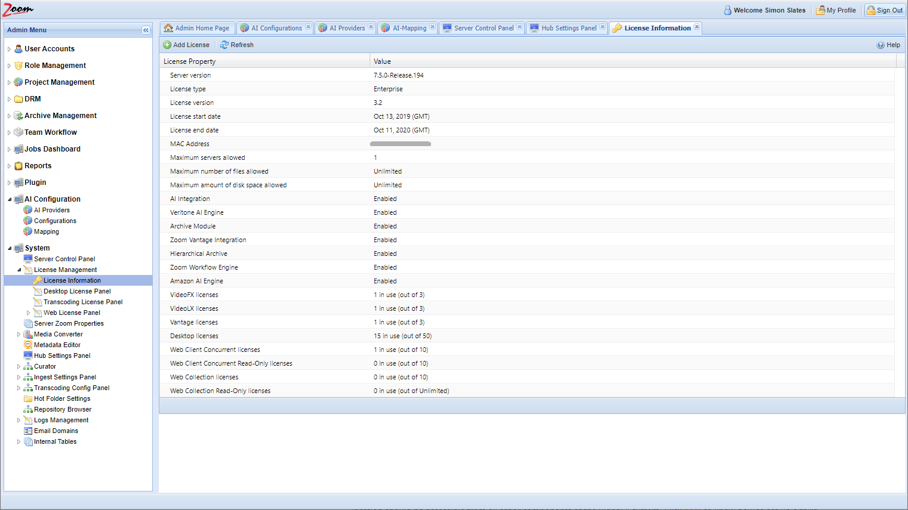Click the Plugin icon in the tree

19,183
